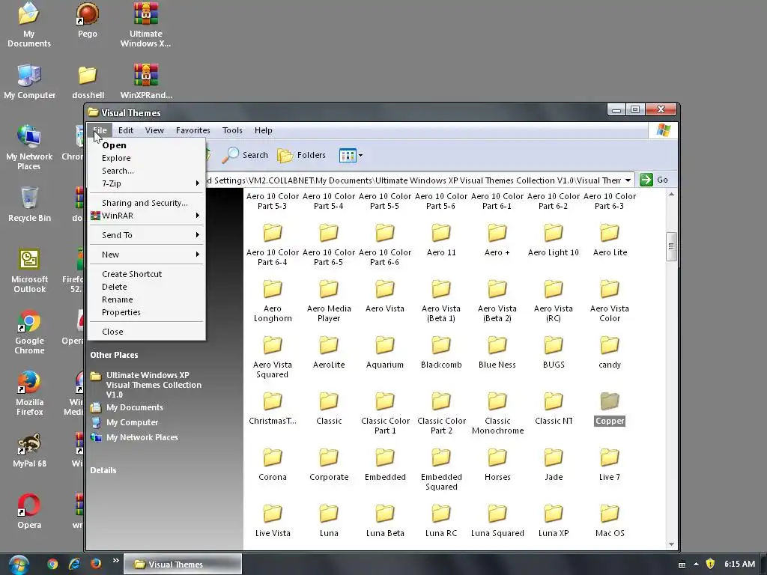Select the Microsoft Outlook desktop icon

pyautogui.click(x=29, y=271)
